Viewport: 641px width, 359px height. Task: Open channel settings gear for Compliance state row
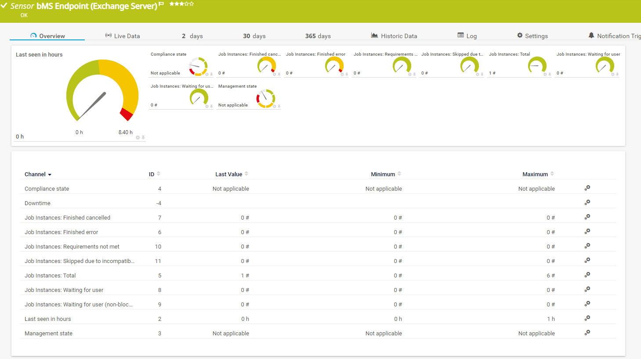[587, 188]
